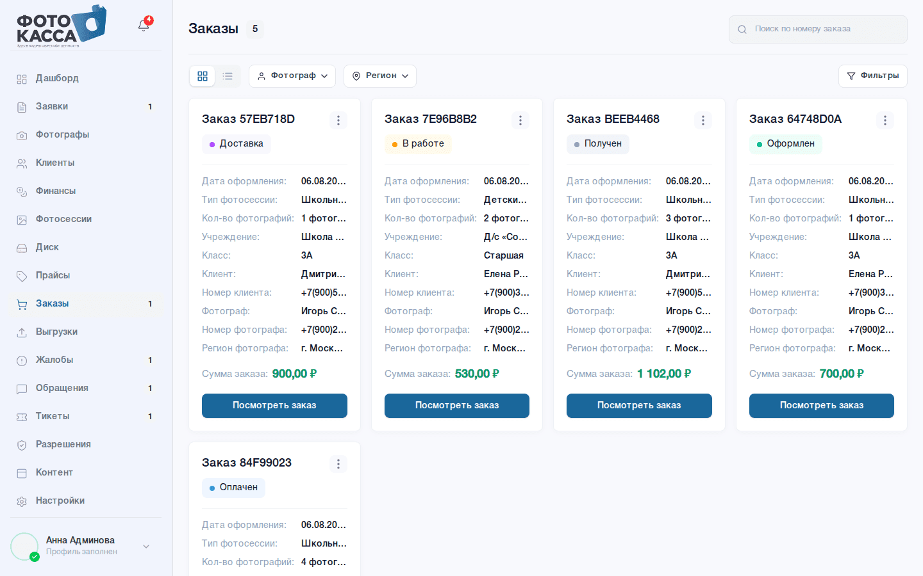Click Старшая class value in 7E96B8B2
923x576 pixels.
click(504, 255)
